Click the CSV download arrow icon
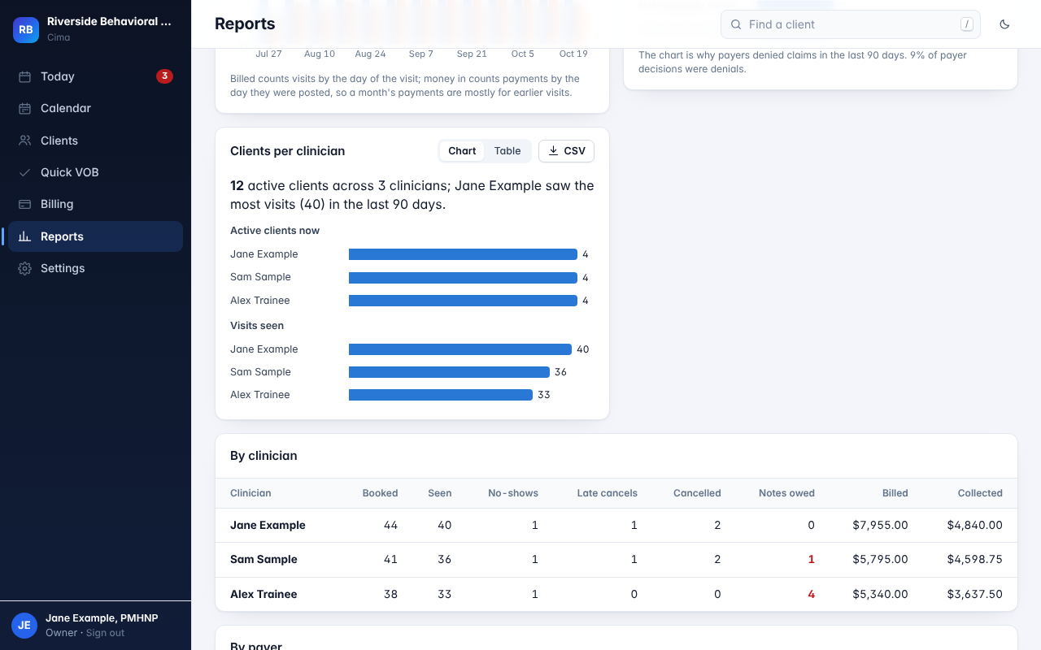The width and height of the screenshot is (1041, 650). 554,150
